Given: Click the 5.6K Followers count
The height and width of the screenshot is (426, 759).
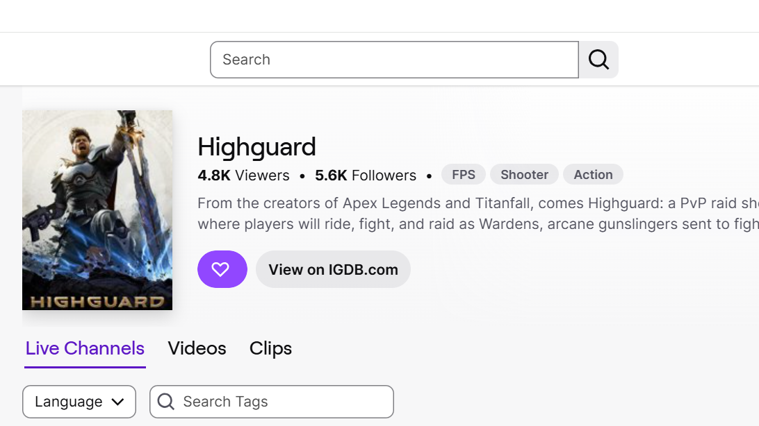Looking at the screenshot, I should pyautogui.click(x=366, y=176).
